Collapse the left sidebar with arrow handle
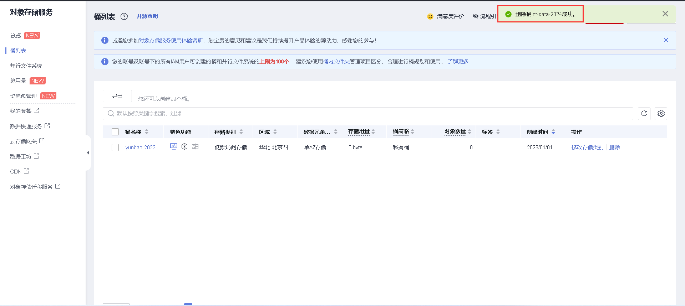The height and width of the screenshot is (306, 685). coord(88,153)
